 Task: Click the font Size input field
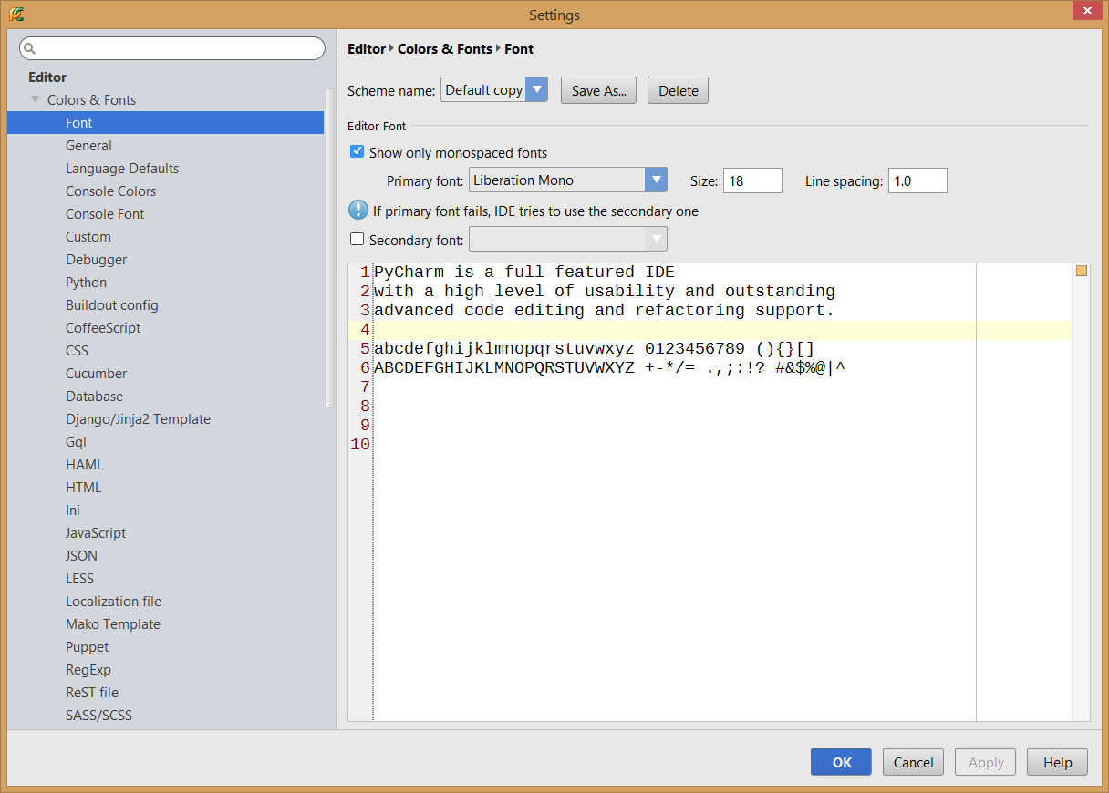[752, 180]
